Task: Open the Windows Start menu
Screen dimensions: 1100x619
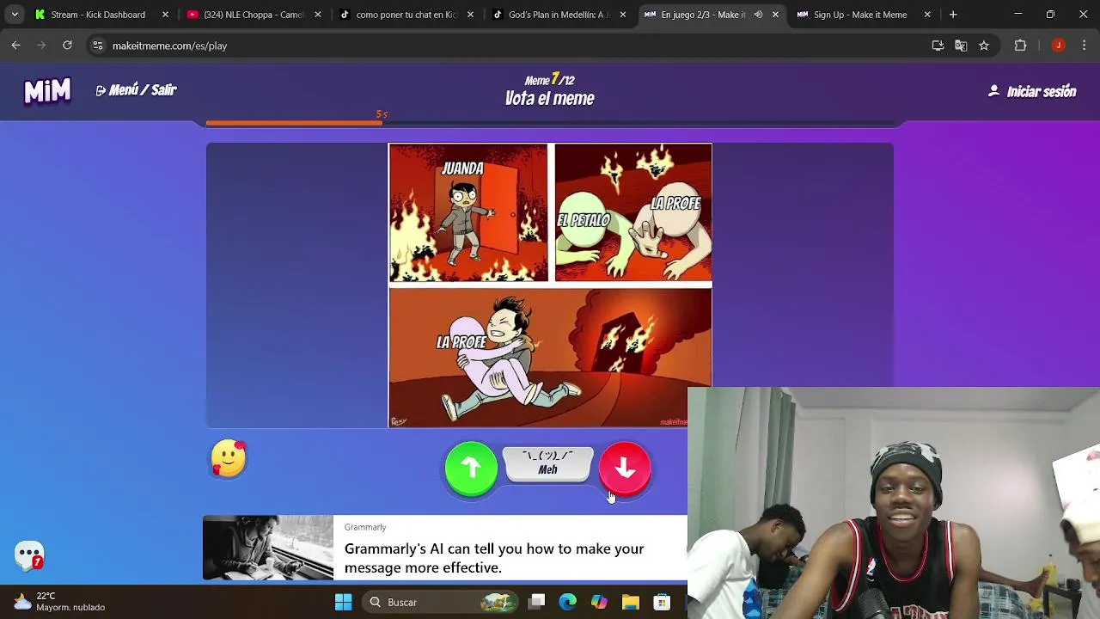Action: 343,602
